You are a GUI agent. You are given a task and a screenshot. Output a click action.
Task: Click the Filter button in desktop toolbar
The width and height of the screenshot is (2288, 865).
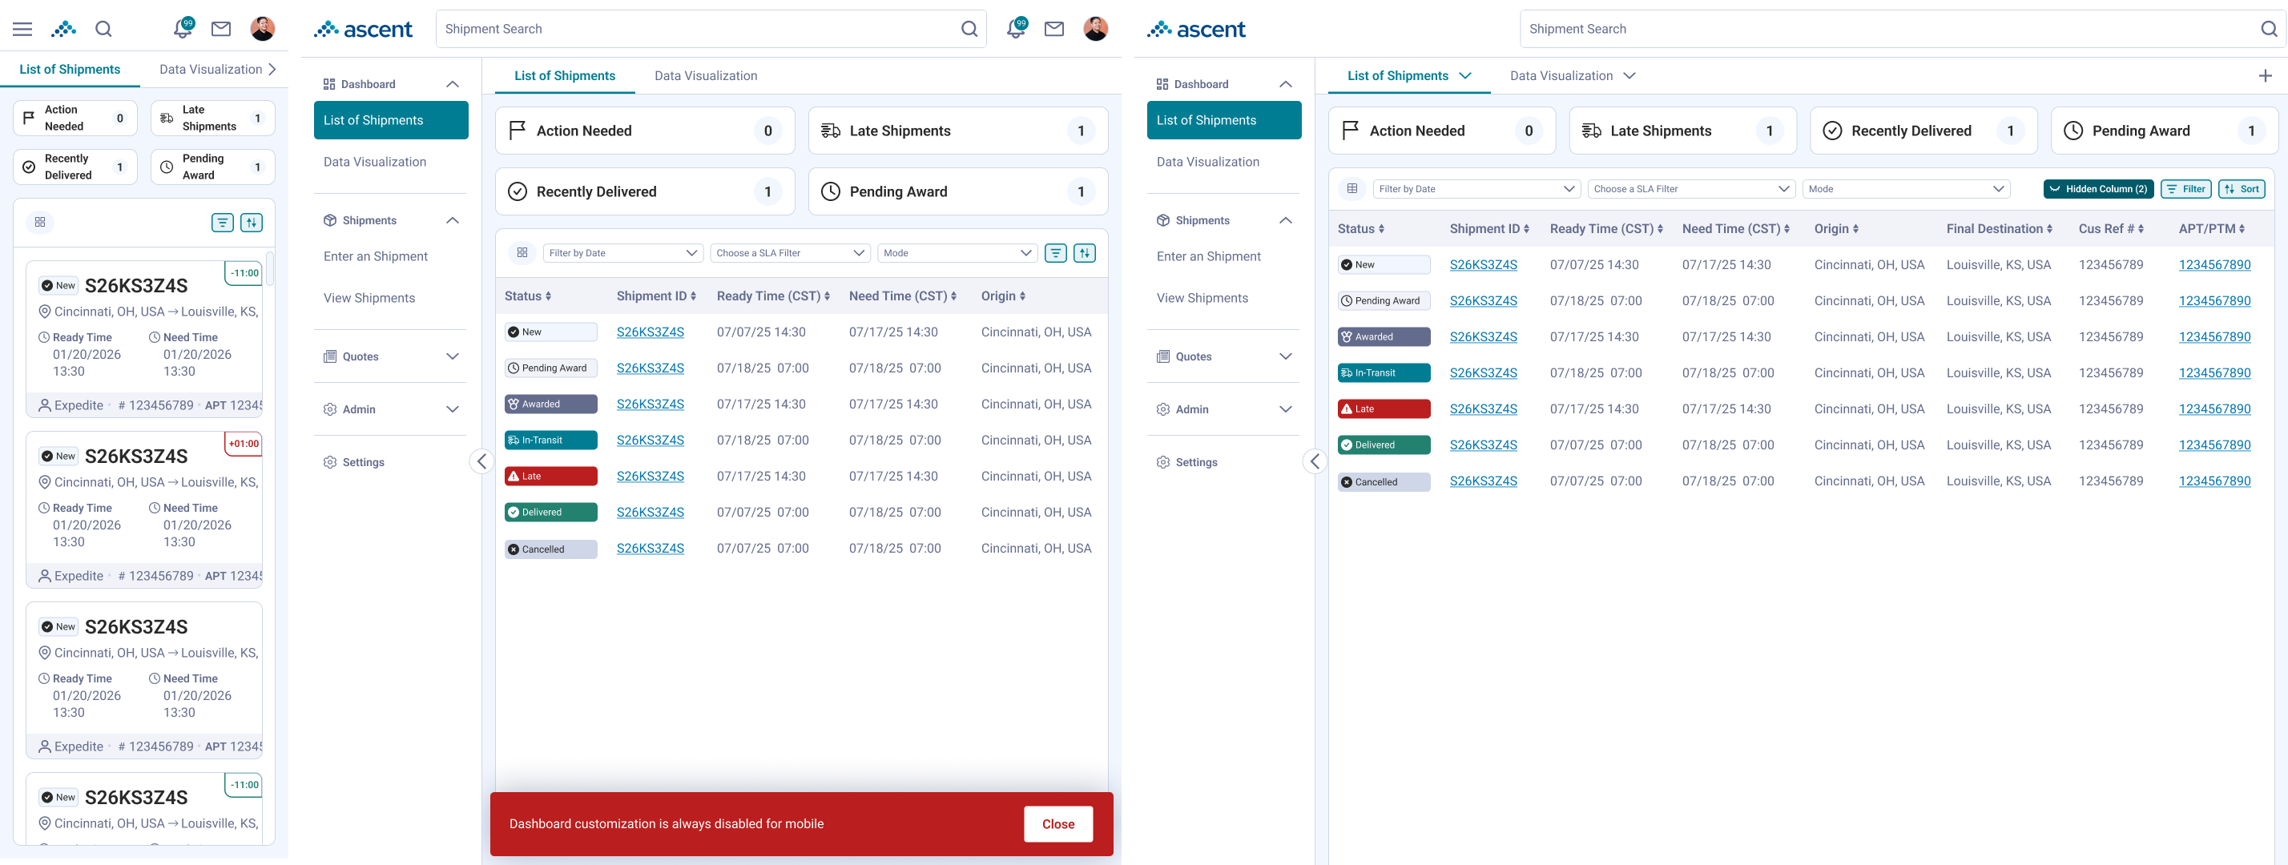[x=2185, y=188]
